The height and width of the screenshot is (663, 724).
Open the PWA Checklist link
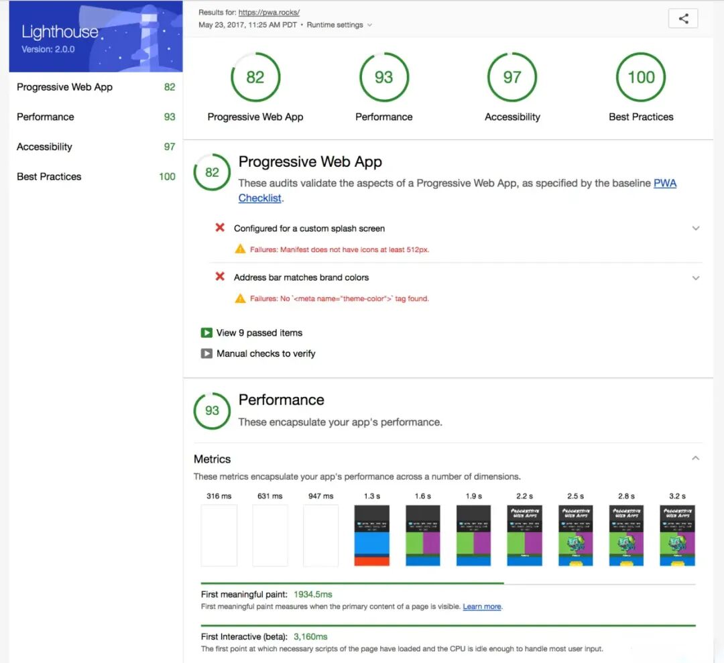(457, 190)
